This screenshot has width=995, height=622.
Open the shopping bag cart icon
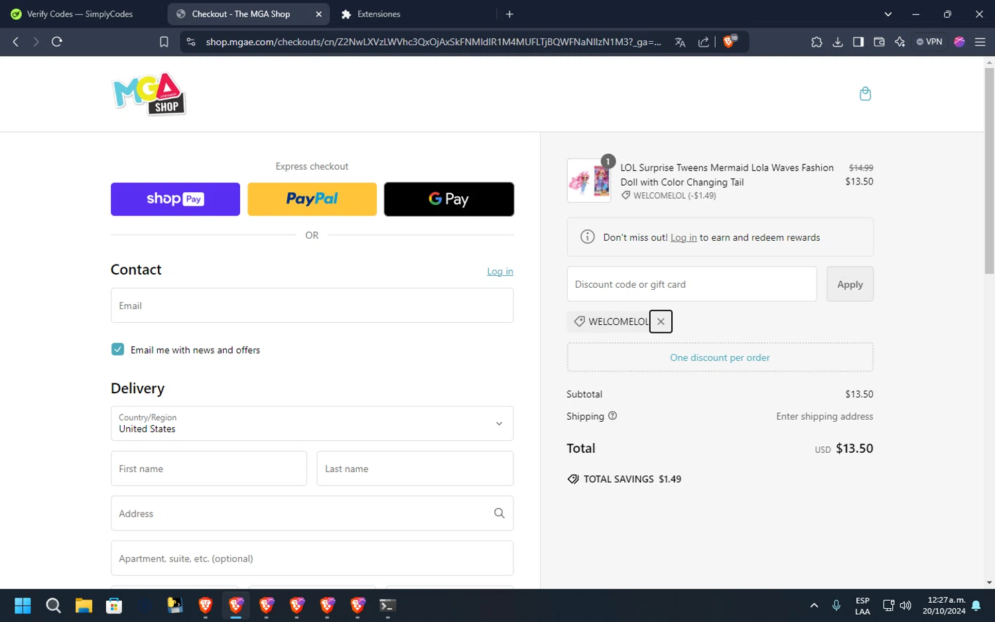point(865,93)
